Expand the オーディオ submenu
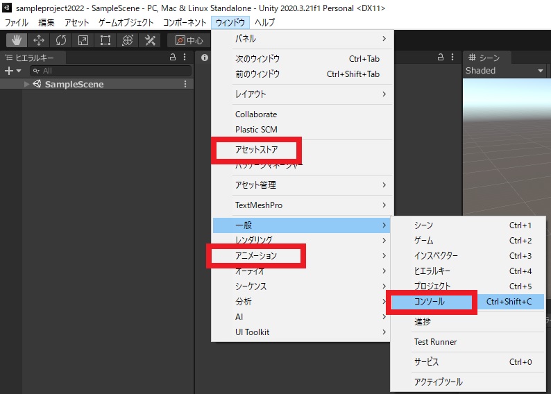551x394 pixels. tap(301, 271)
